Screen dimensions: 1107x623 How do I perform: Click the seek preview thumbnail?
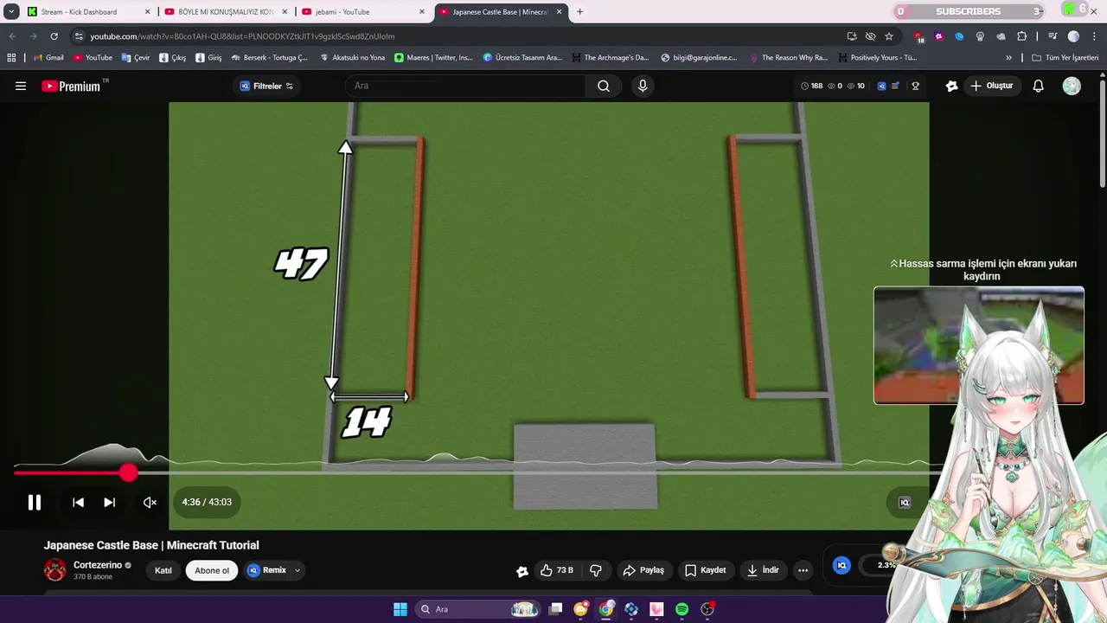[978, 345]
